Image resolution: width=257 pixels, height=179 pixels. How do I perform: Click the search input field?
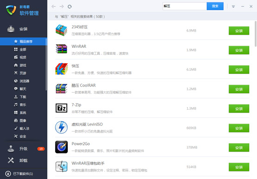pyautogui.click(x=185, y=6)
